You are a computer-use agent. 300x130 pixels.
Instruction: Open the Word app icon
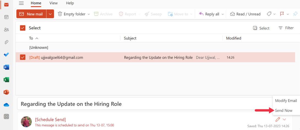[6, 67]
